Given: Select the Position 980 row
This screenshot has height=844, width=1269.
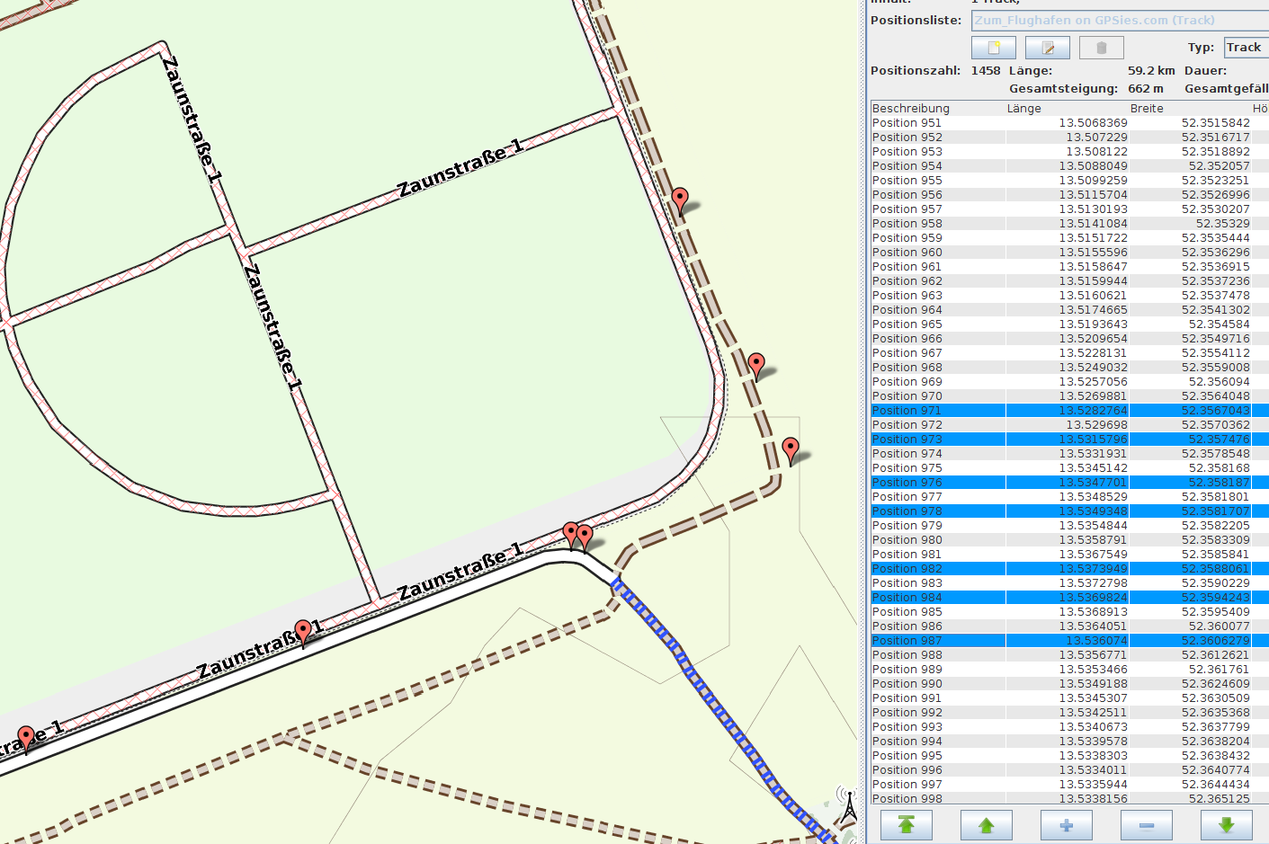Looking at the screenshot, I should coord(1069,540).
